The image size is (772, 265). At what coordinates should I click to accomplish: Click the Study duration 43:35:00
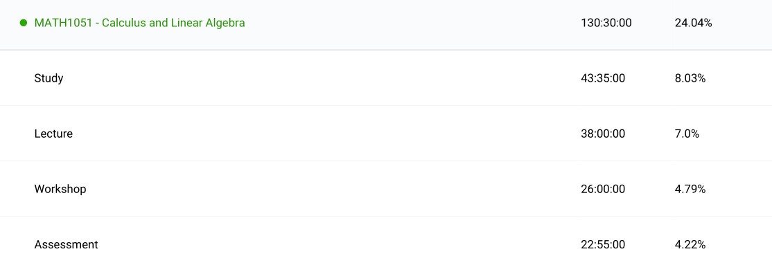coord(603,78)
